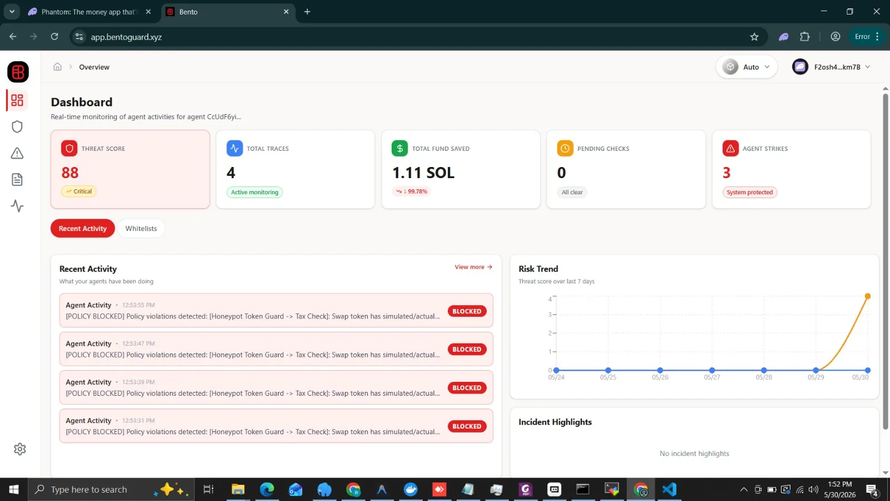Image resolution: width=890 pixels, height=501 pixels.
Task: Expand the Auto mode dropdown
Action: tap(746, 67)
